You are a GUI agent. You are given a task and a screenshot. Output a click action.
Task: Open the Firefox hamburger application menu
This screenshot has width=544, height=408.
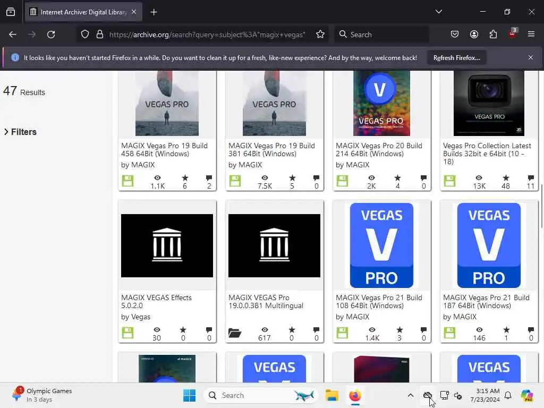tap(531, 34)
